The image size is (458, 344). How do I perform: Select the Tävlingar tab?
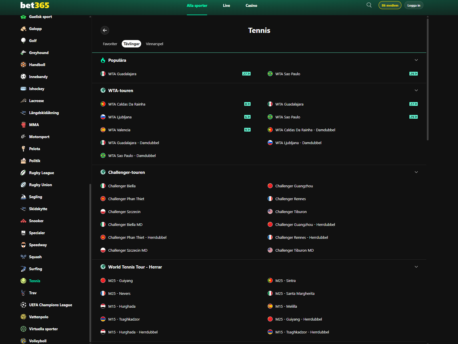131,44
